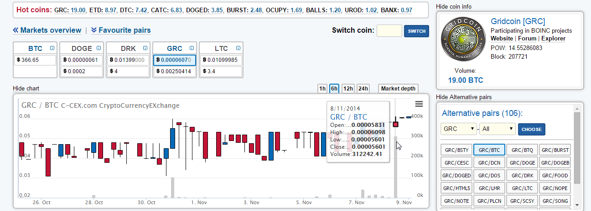Set chart range to 6h

click(334, 89)
